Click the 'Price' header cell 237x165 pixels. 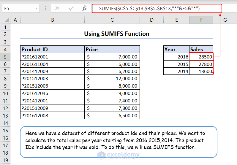(x=112, y=49)
